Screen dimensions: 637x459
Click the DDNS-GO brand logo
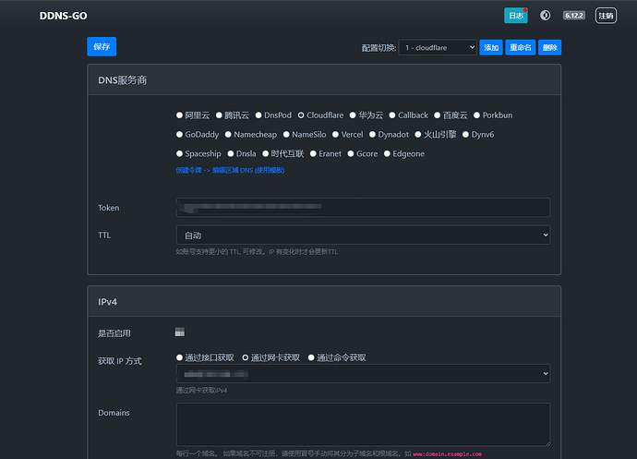point(62,16)
